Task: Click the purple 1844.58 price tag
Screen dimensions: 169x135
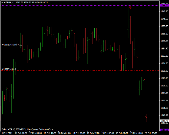Action: click(164, 5)
